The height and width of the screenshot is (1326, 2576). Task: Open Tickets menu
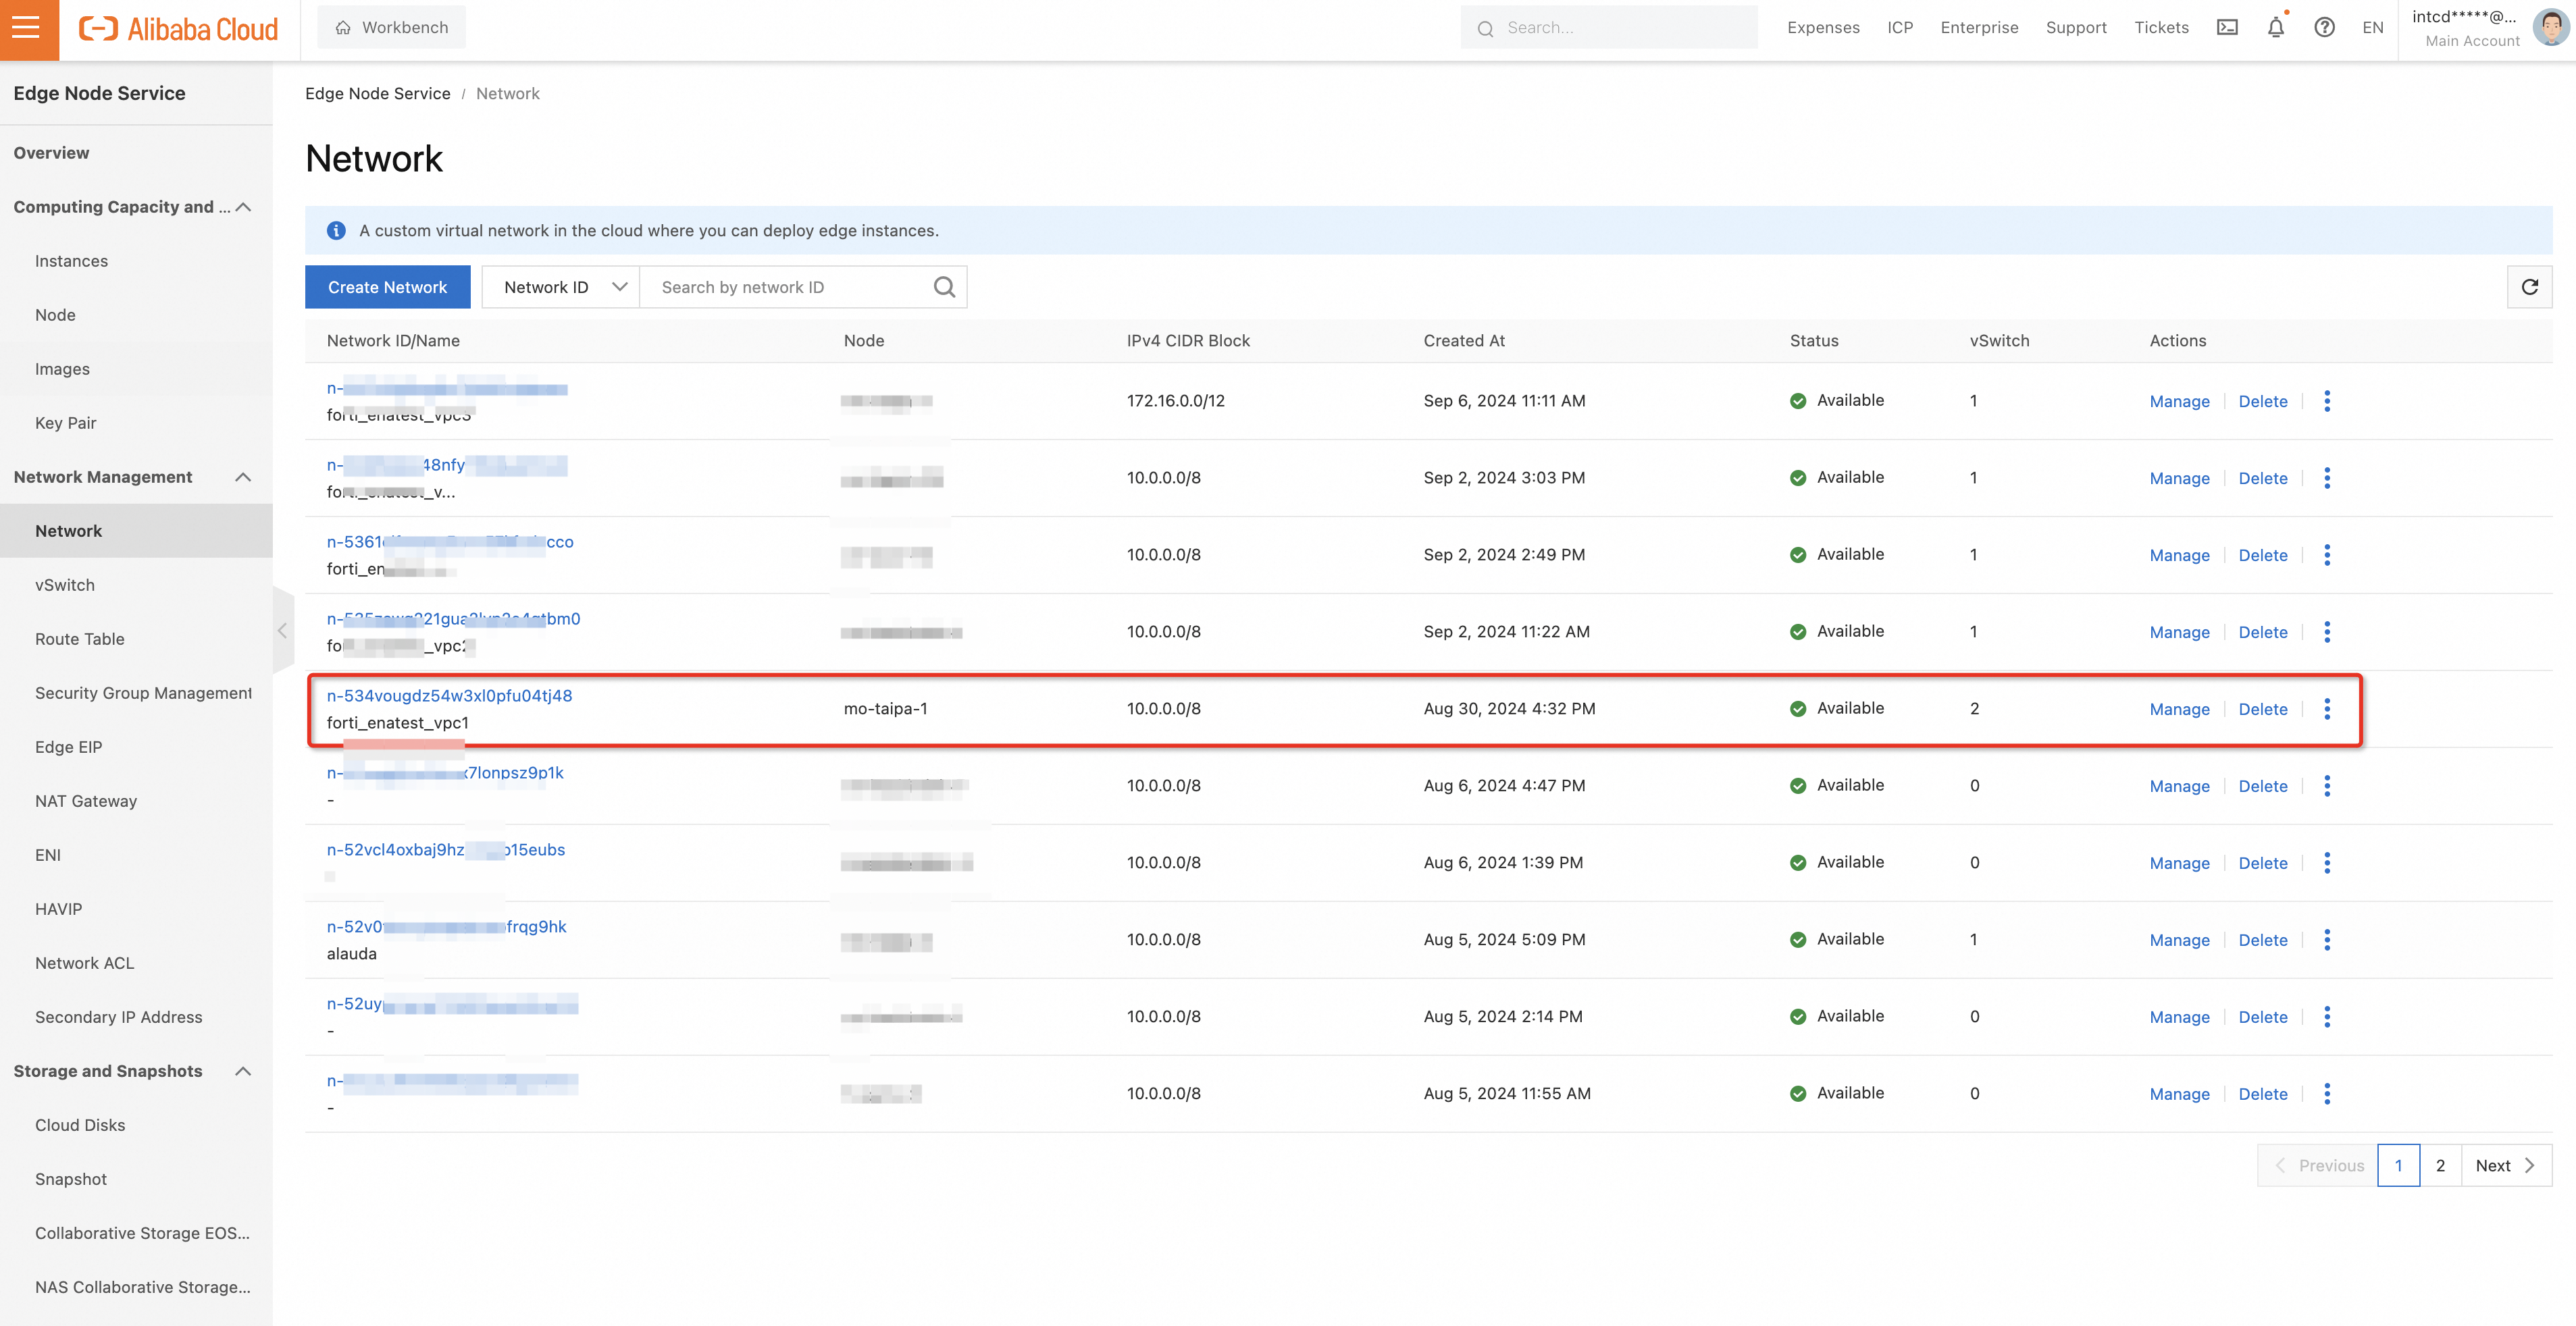click(2161, 28)
